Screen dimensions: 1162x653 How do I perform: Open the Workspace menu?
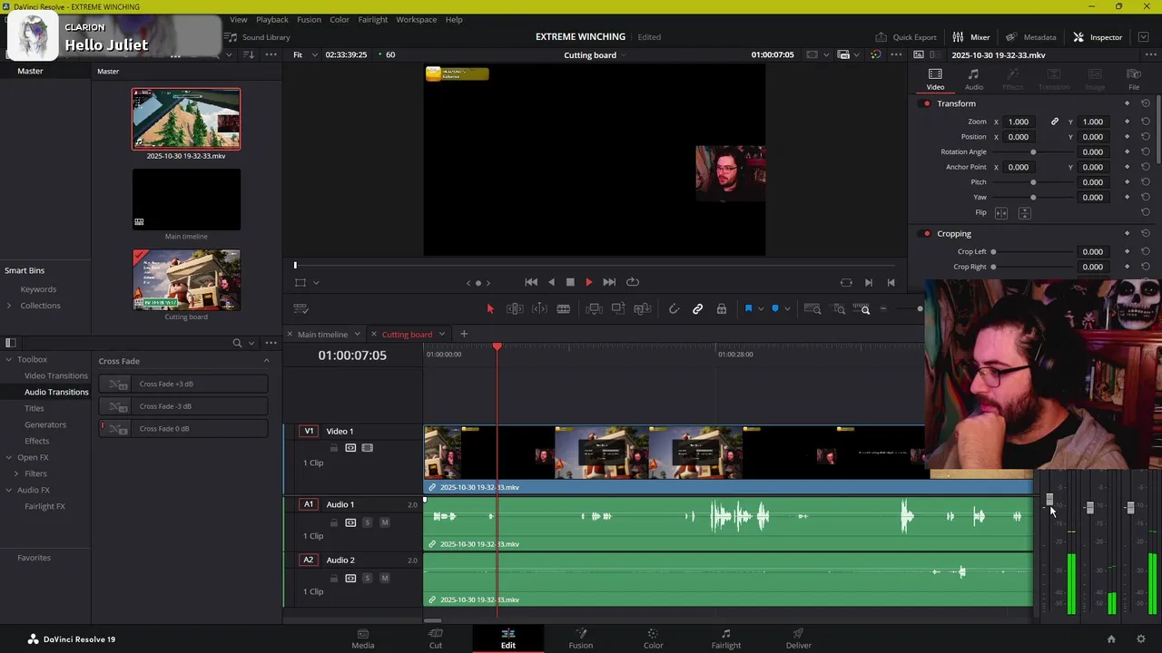coord(417,19)
